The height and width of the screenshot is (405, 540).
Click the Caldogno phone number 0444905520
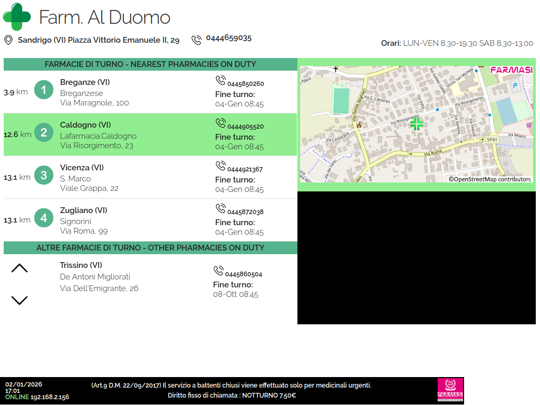(245, 127)
